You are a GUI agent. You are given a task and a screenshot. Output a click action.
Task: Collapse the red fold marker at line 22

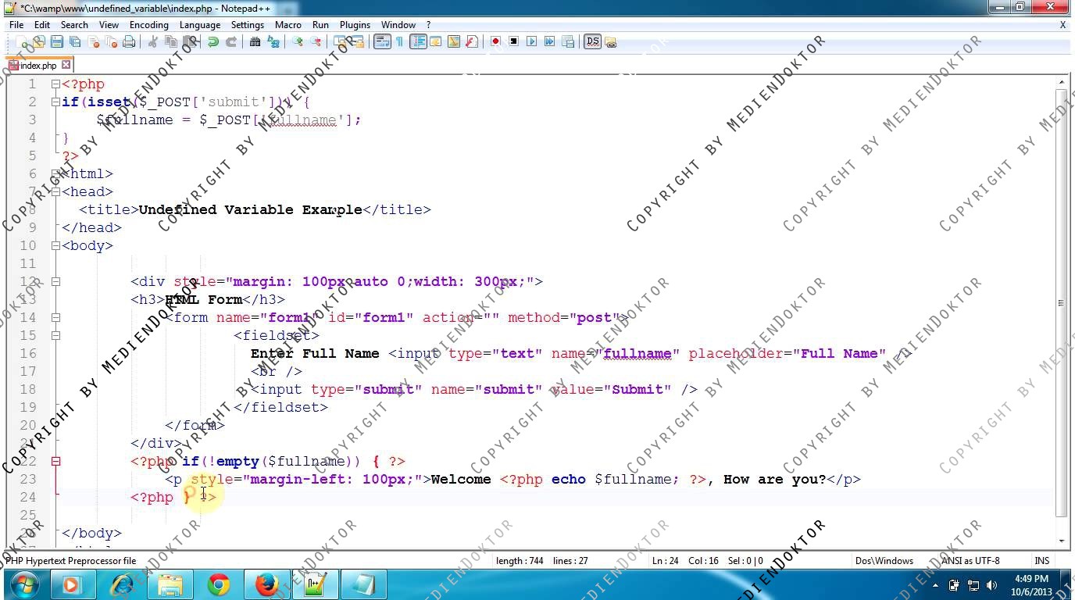tap(55, 461)
